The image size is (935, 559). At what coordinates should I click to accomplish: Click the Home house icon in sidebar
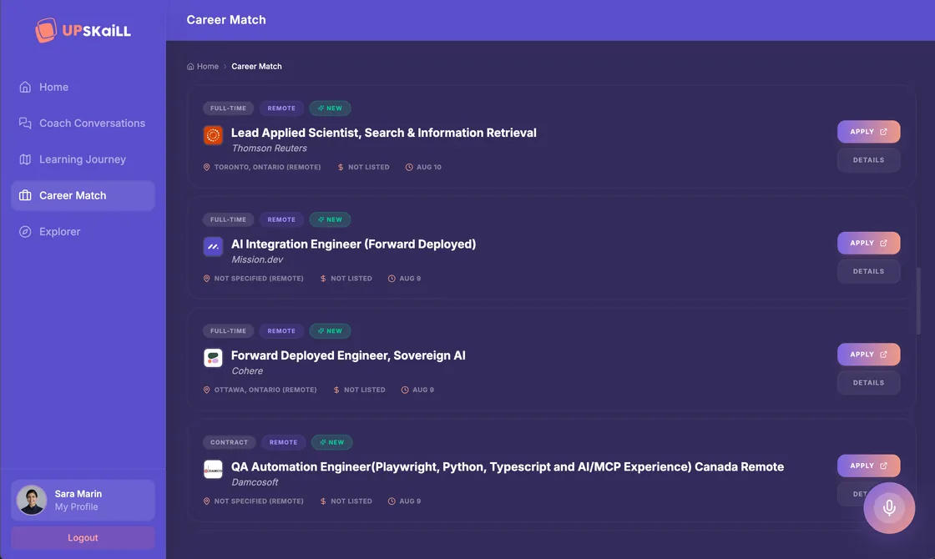[x=25, y=87]
